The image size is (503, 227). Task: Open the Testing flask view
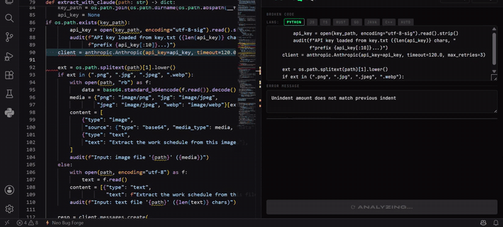(x=9, y=94)
